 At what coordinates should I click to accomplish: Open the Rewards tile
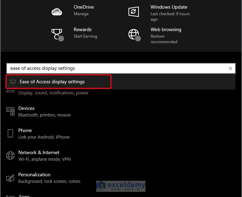click(74, 34)
